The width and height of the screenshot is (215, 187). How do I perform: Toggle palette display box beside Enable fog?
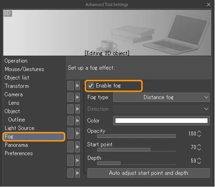(x=71, y=86)
